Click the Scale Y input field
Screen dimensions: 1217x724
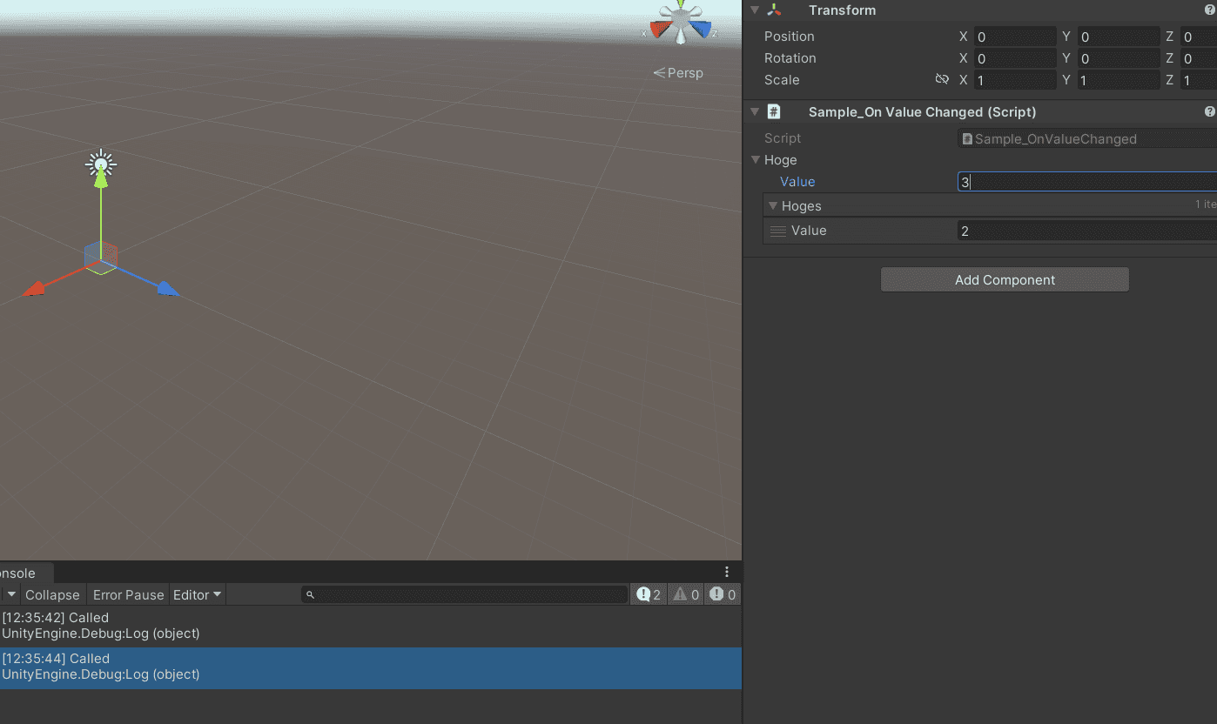point(1119,80)
